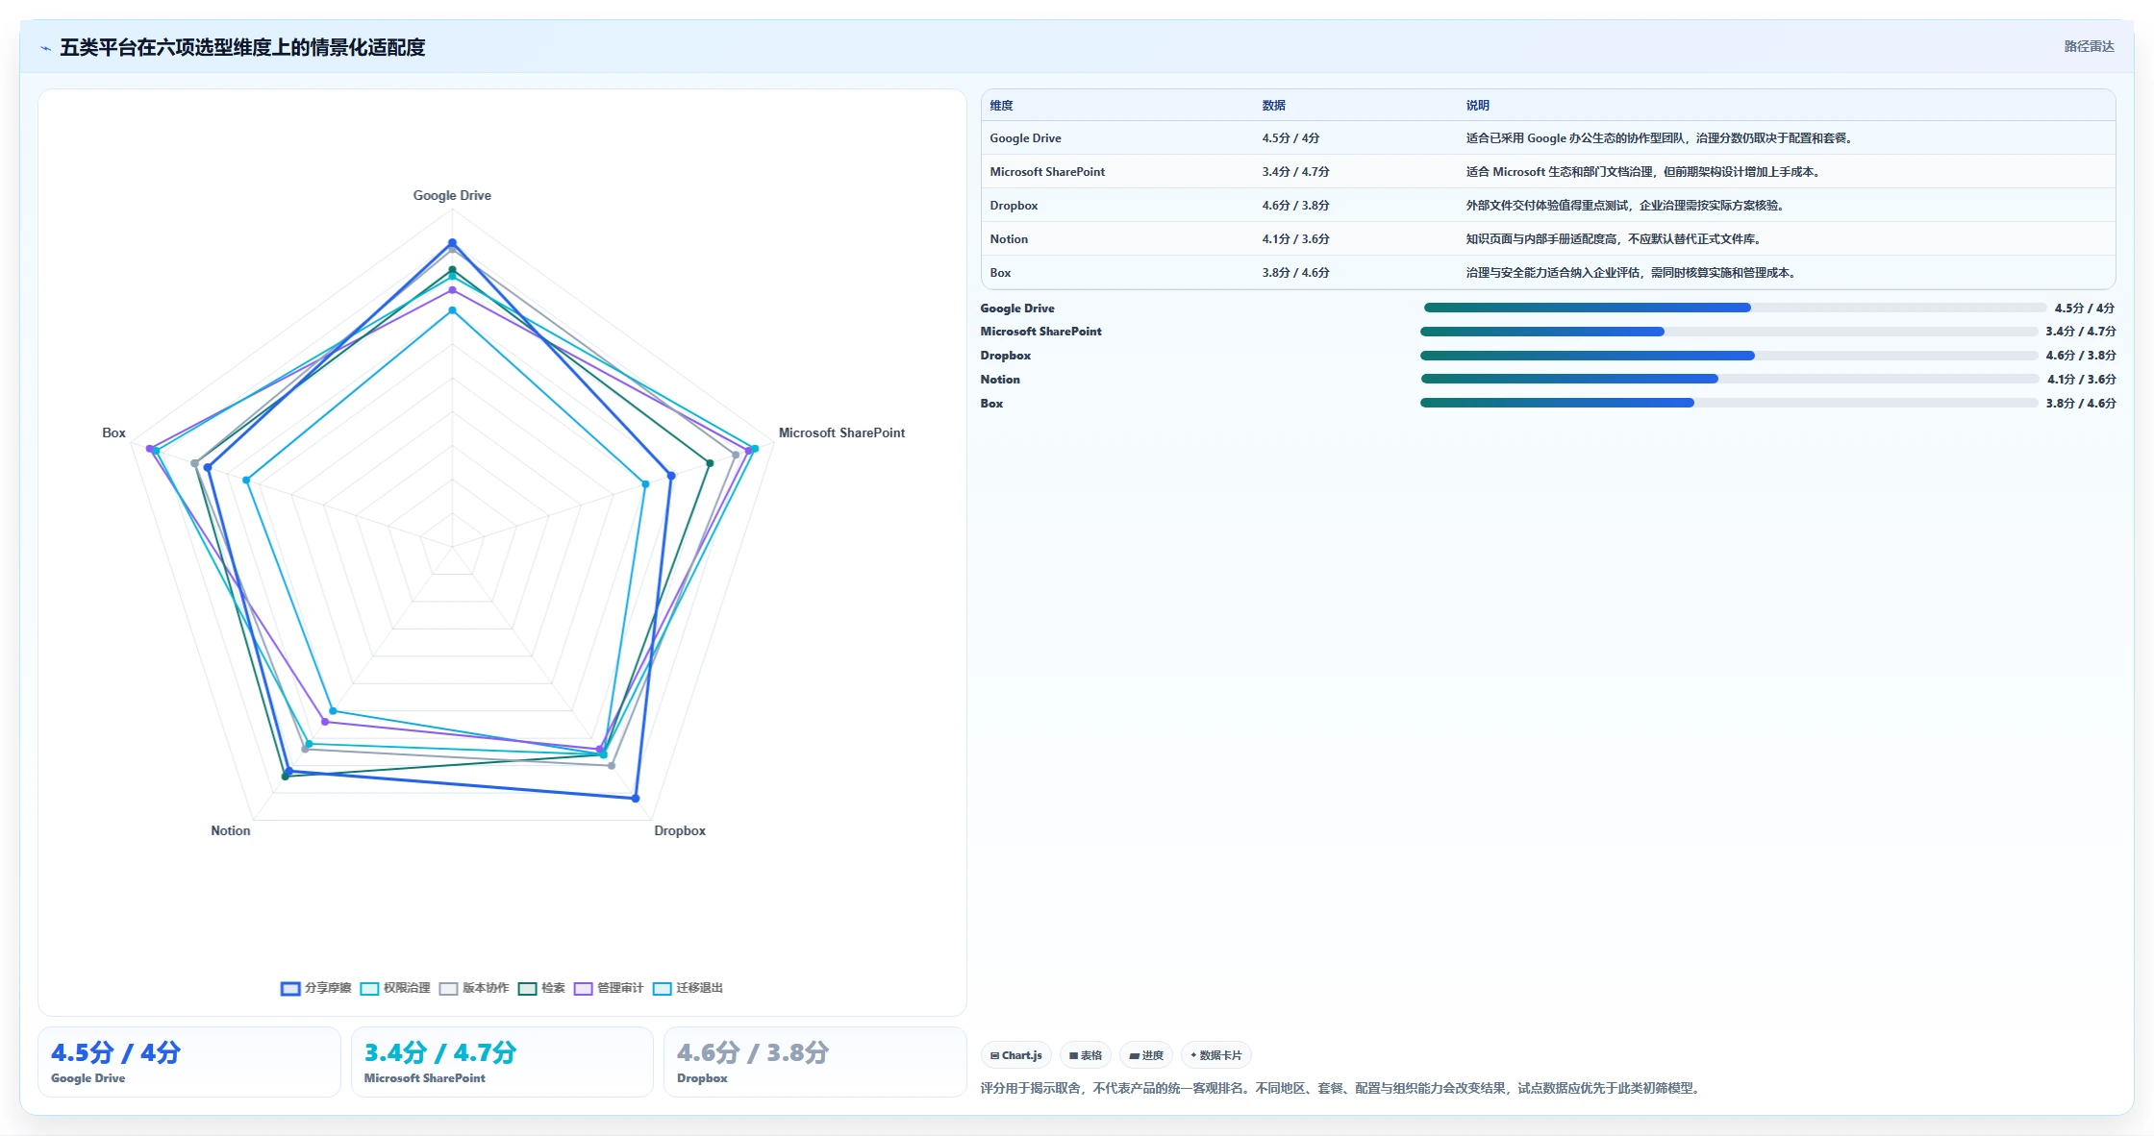This screenshot has width=2154, height=1136.
Task: Click the Box table row name
Action: (1000, 273)
